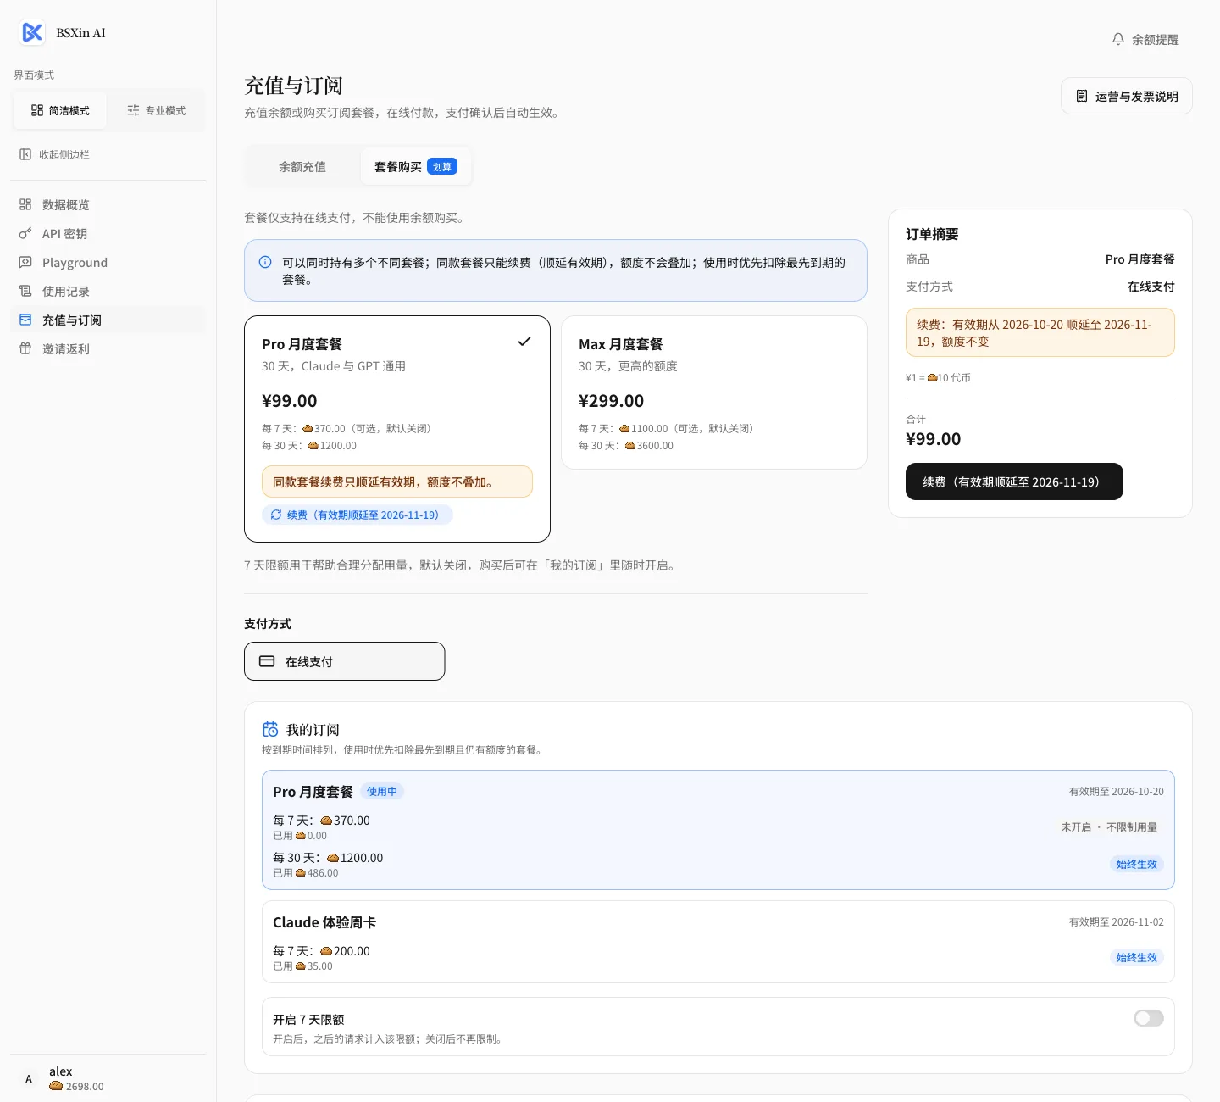Switch to 专业模式 interface mode

(x=156, y=110)
